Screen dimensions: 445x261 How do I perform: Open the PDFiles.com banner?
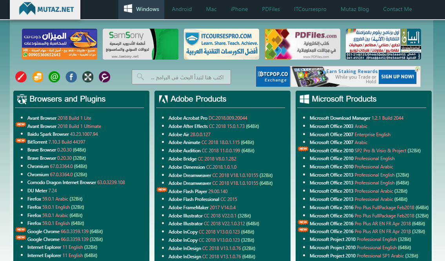click(303, 44)
